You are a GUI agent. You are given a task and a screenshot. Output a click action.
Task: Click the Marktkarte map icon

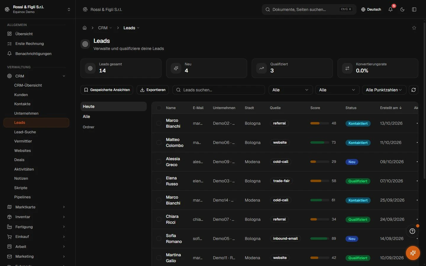(9, 207)
